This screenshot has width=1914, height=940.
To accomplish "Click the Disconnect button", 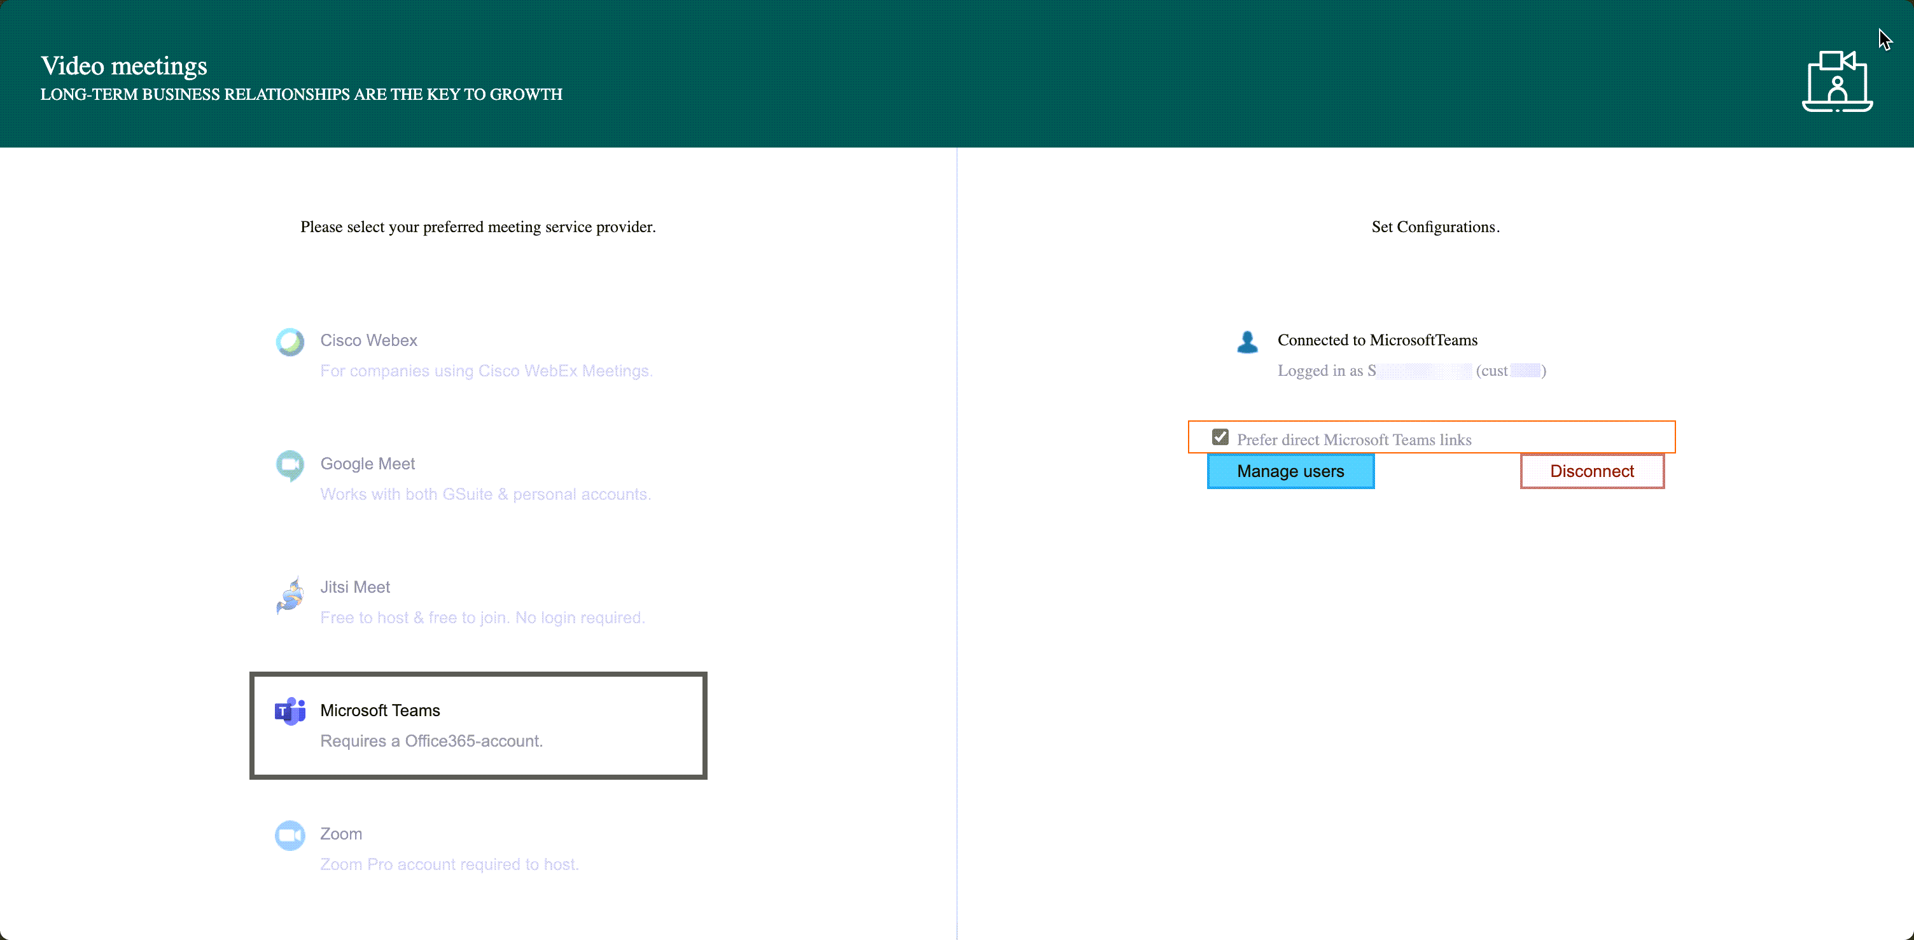I will (1591, 471).
